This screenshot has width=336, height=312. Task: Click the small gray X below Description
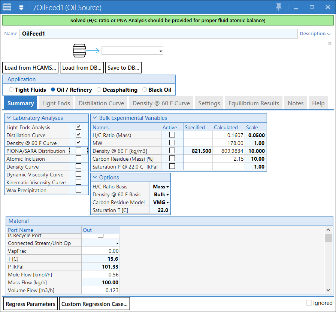[330, 43]
